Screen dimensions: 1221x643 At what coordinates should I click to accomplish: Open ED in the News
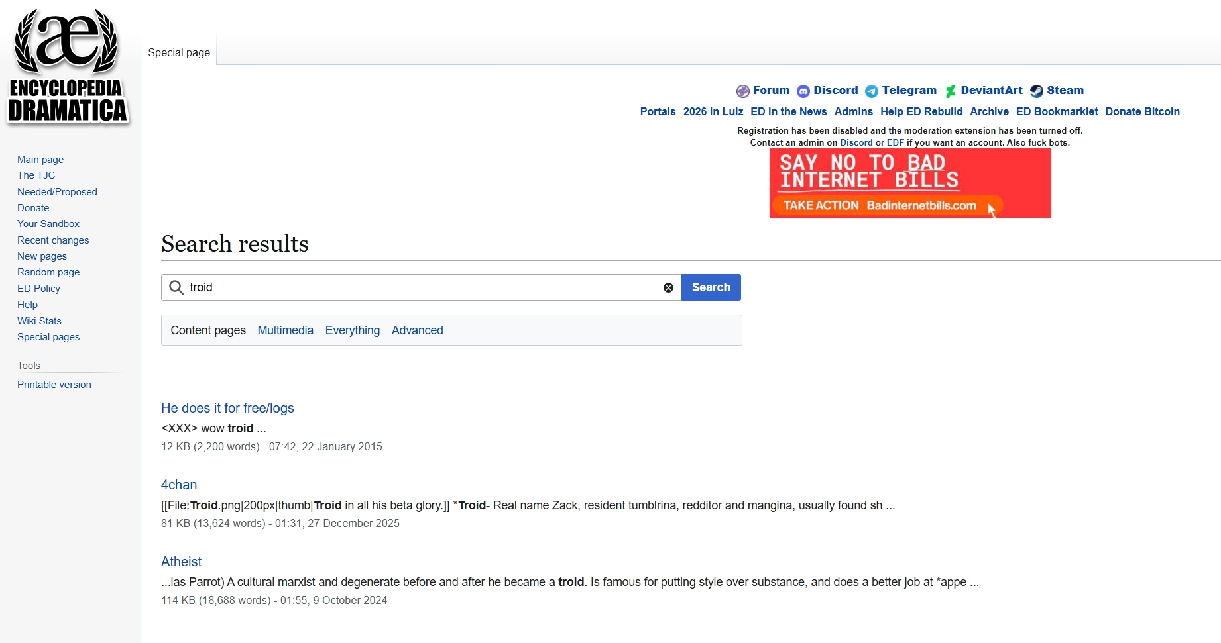(x=789, y=111)
